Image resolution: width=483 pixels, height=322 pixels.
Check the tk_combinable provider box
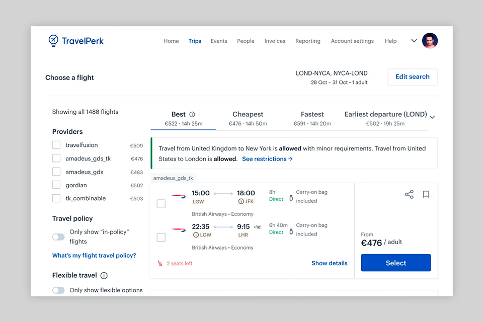[56, 198]
